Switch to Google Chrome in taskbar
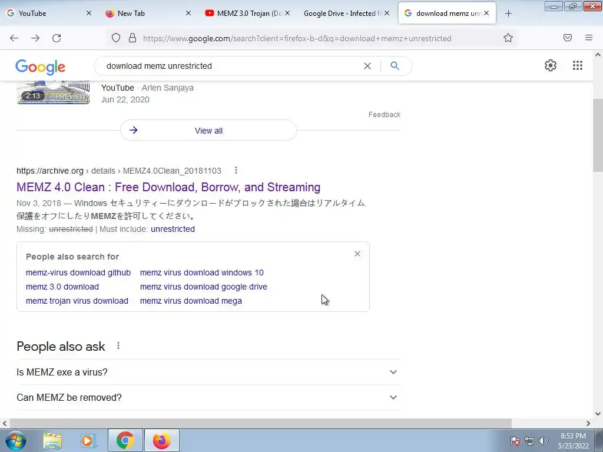603x452 pixels. pos(125,440)
